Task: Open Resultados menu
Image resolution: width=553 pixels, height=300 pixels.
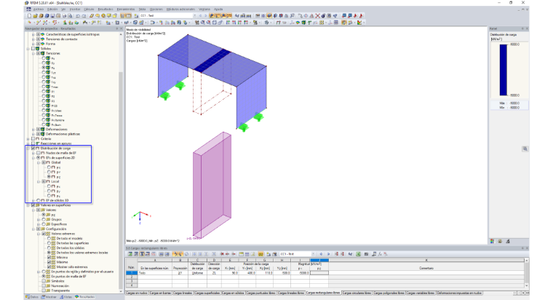Action: point(106,9)
